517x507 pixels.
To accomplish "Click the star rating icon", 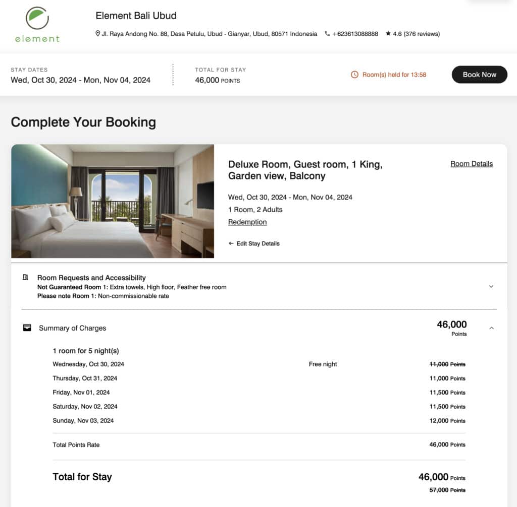I will [x=388, y=34].
